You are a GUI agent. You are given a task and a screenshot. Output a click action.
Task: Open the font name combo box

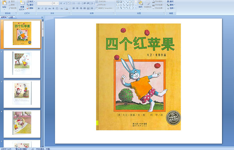(x=44, y=3)
